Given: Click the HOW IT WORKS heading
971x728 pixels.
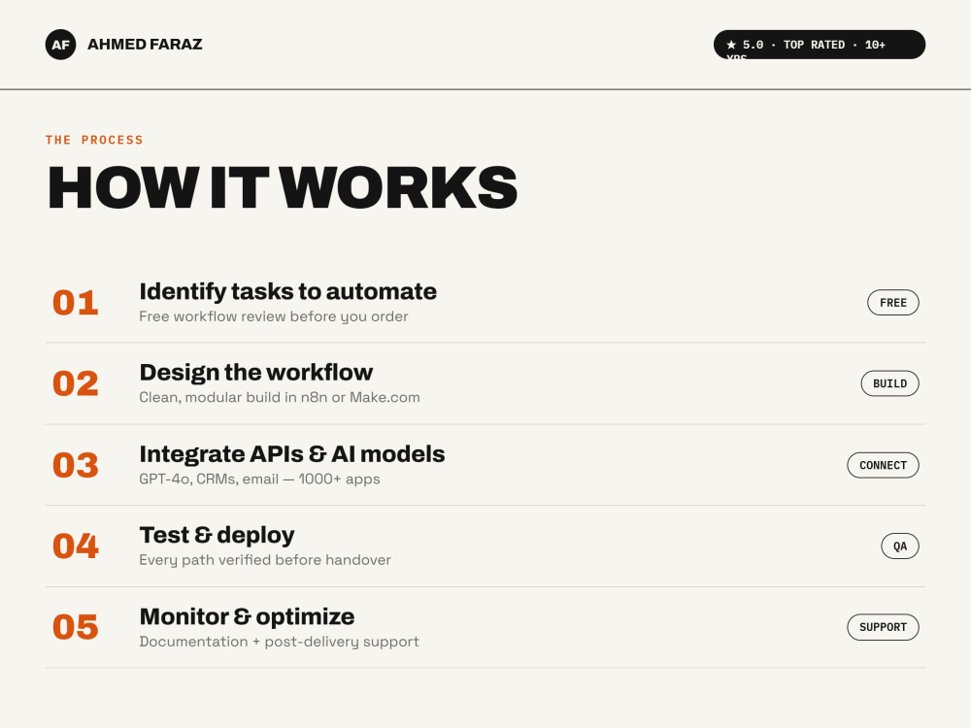Looking at the screenshot, I should pyautogui.click(x=283, y=187).
